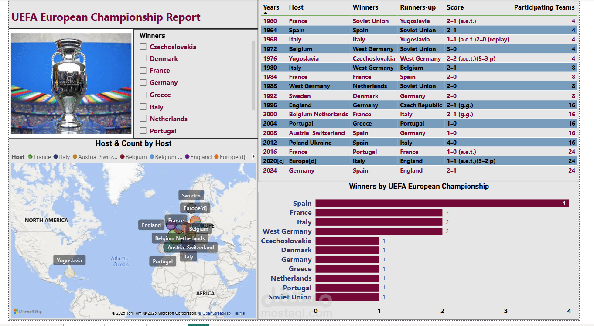The image size is (594, 326).
Task: Tick the Denmark checkbox in Winners slicer
Action: (143, 58)
